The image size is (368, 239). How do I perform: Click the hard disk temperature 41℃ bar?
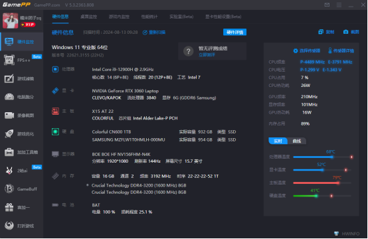click(322, 196)
